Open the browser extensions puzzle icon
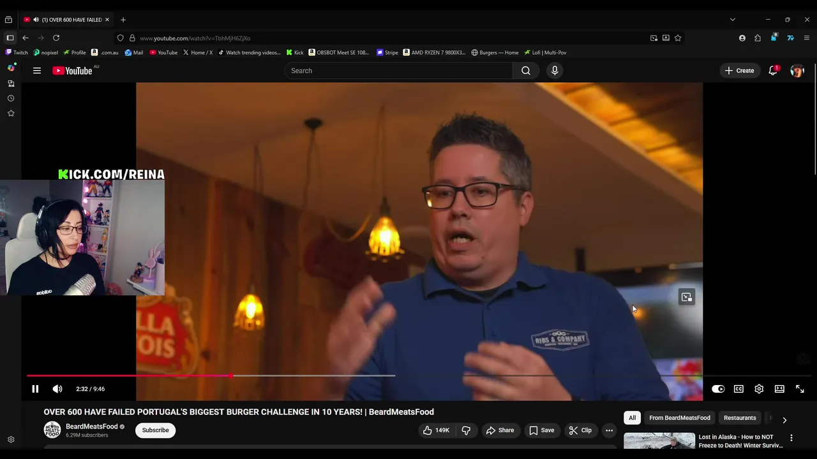 (x=758, y=38)
